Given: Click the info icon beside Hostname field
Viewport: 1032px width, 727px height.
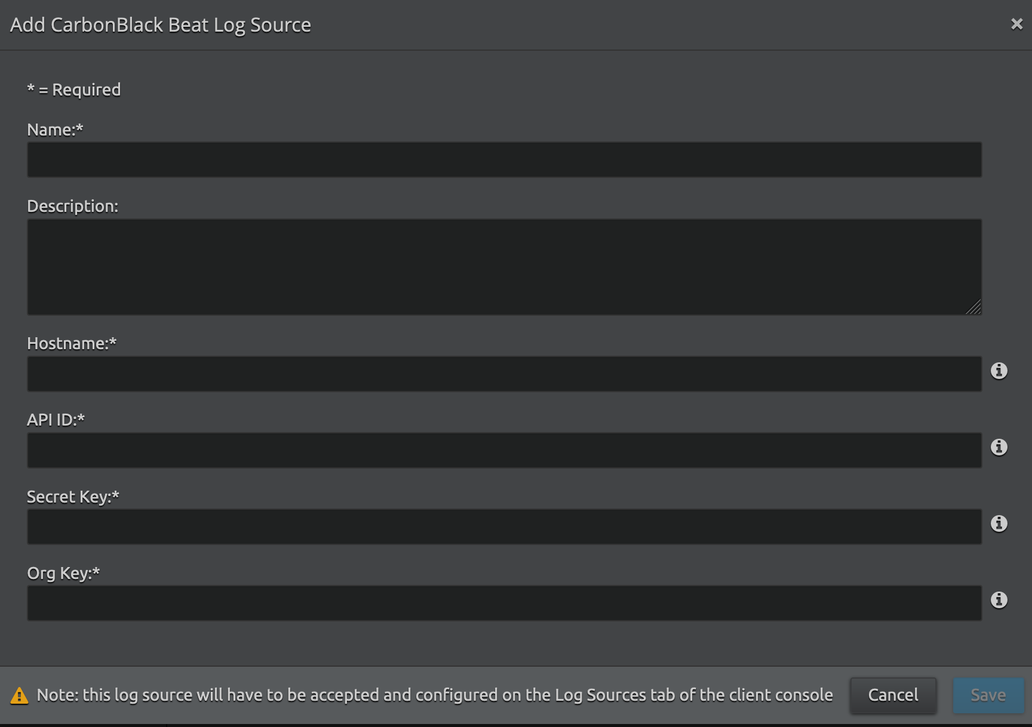Looking at the screenshot, I should coord(999,371).
